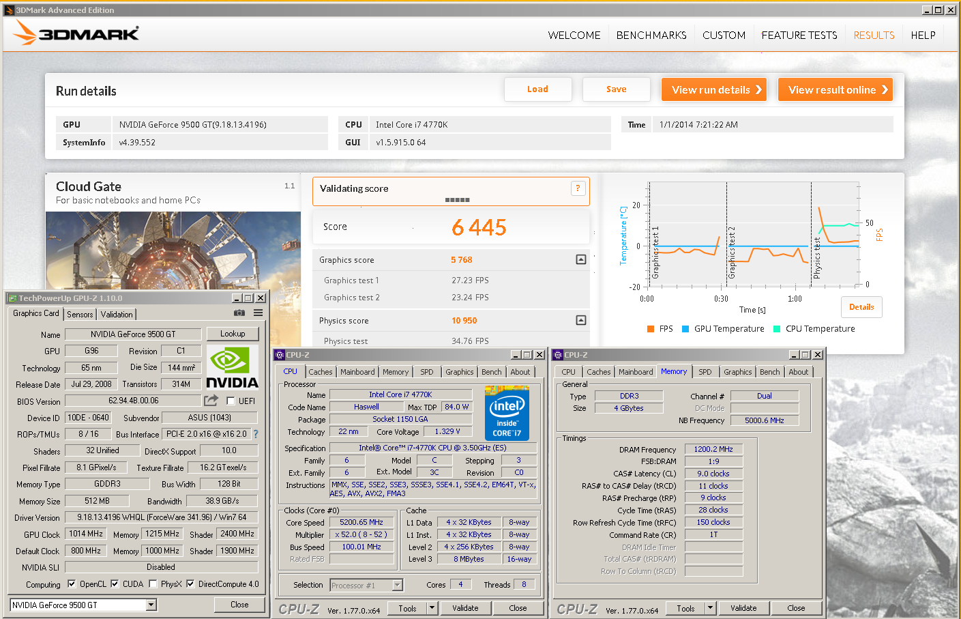Open Tools dropdown arrow in CPU-Z Memory window
Screen dimensions: 961x619
click(x=710, y=608)
